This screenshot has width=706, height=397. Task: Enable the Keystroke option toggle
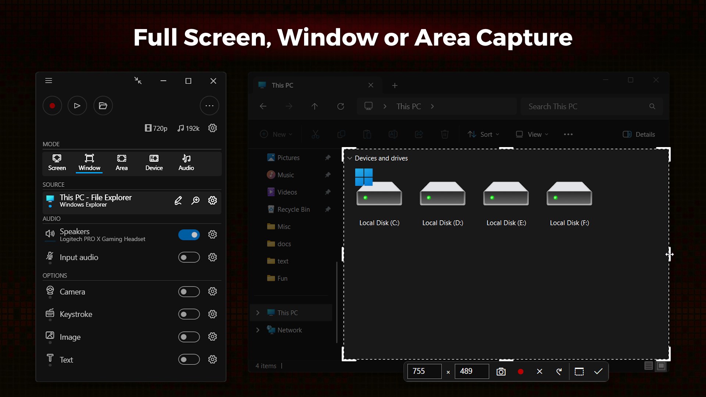(x=189, y=314)
